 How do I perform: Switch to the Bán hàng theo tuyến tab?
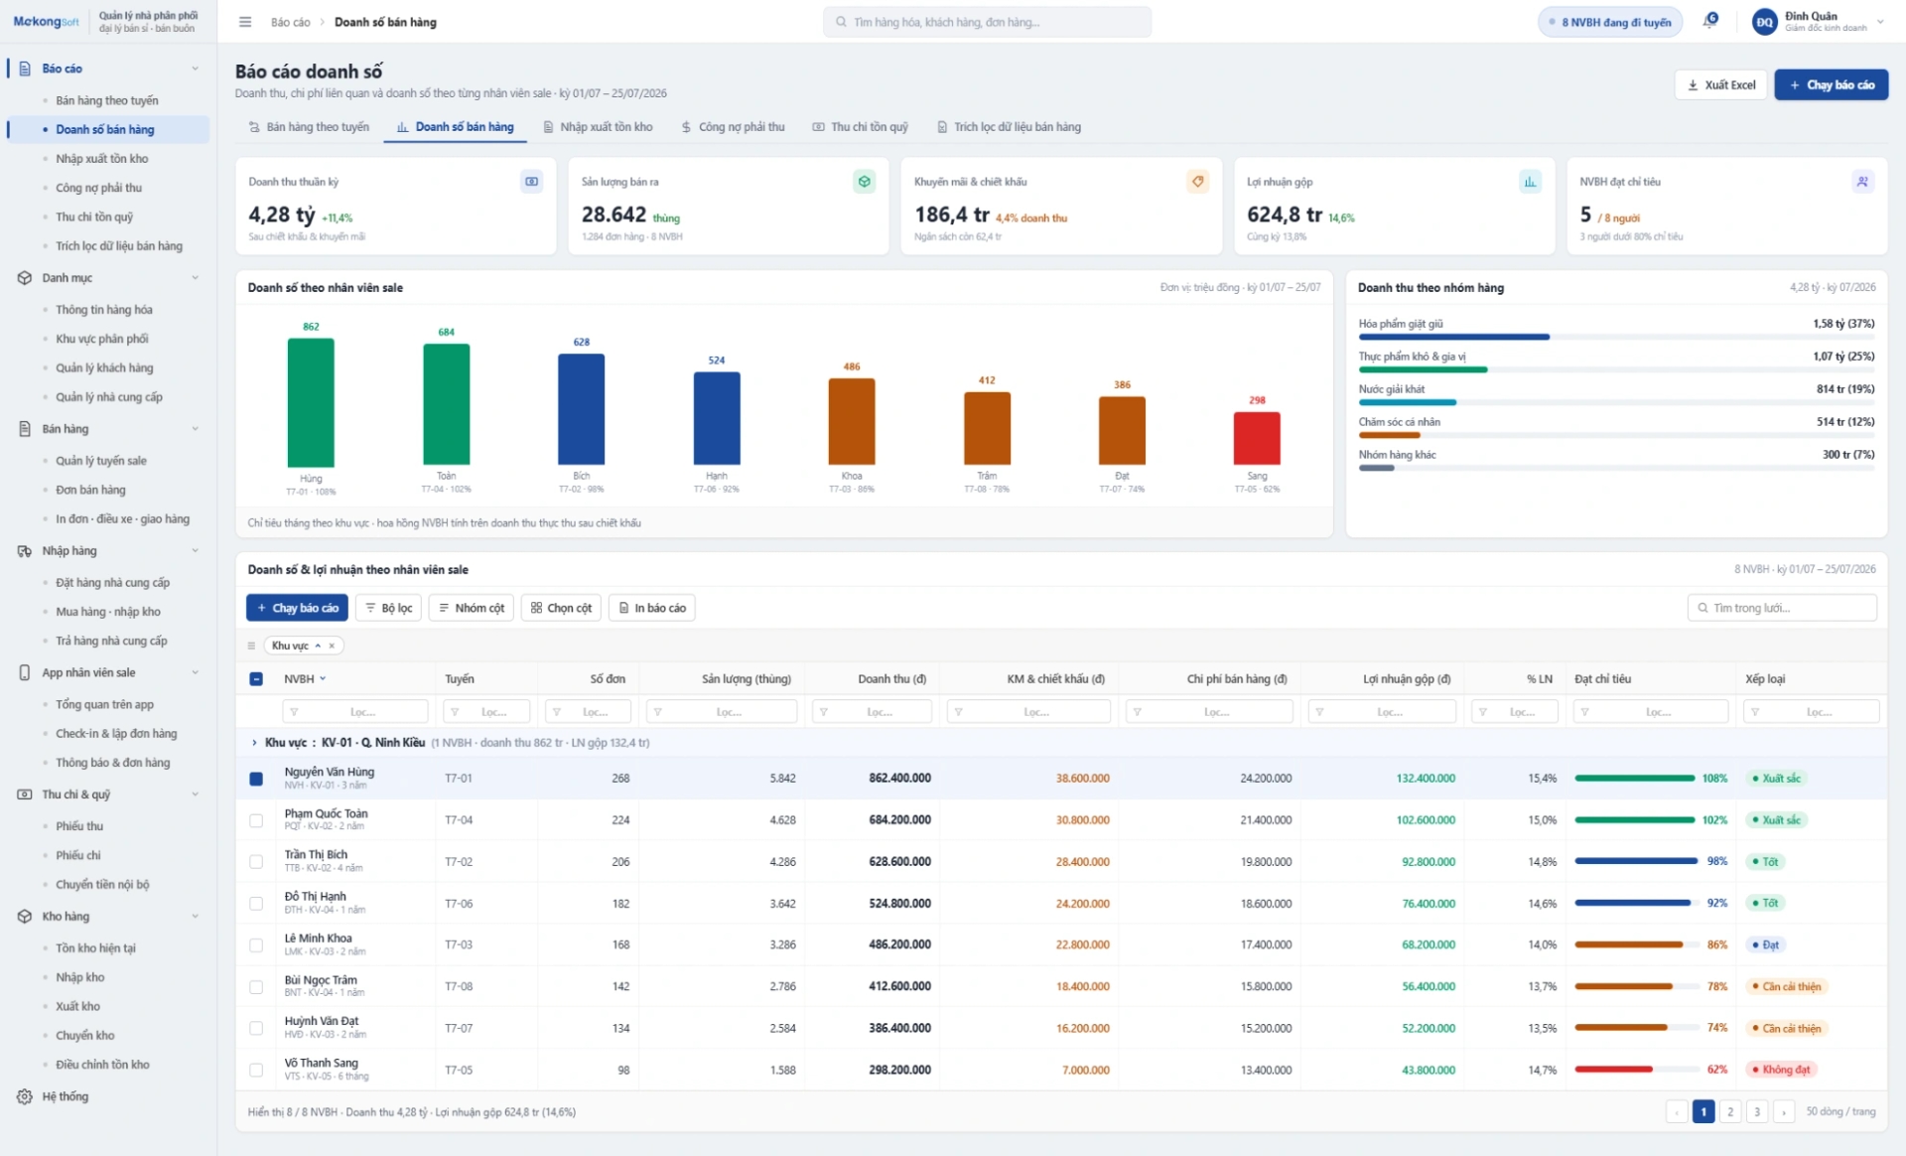[309, 127]
